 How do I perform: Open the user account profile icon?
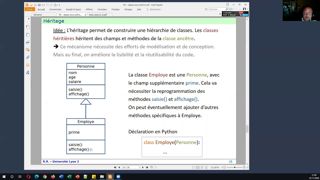pos(244,9)
